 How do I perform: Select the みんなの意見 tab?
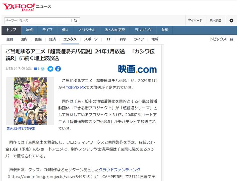(115, 30)
